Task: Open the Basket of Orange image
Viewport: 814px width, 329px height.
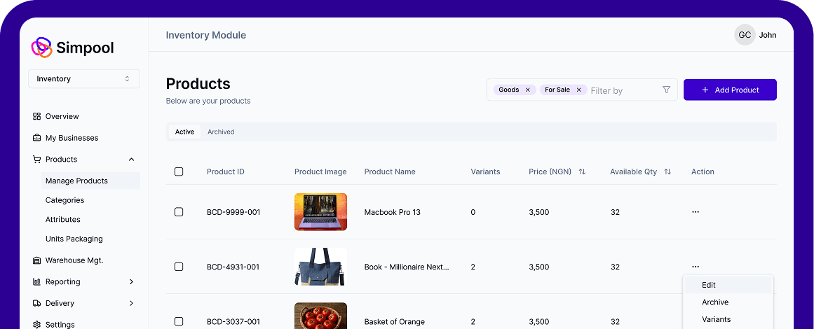Action: (x=320, y=316)
